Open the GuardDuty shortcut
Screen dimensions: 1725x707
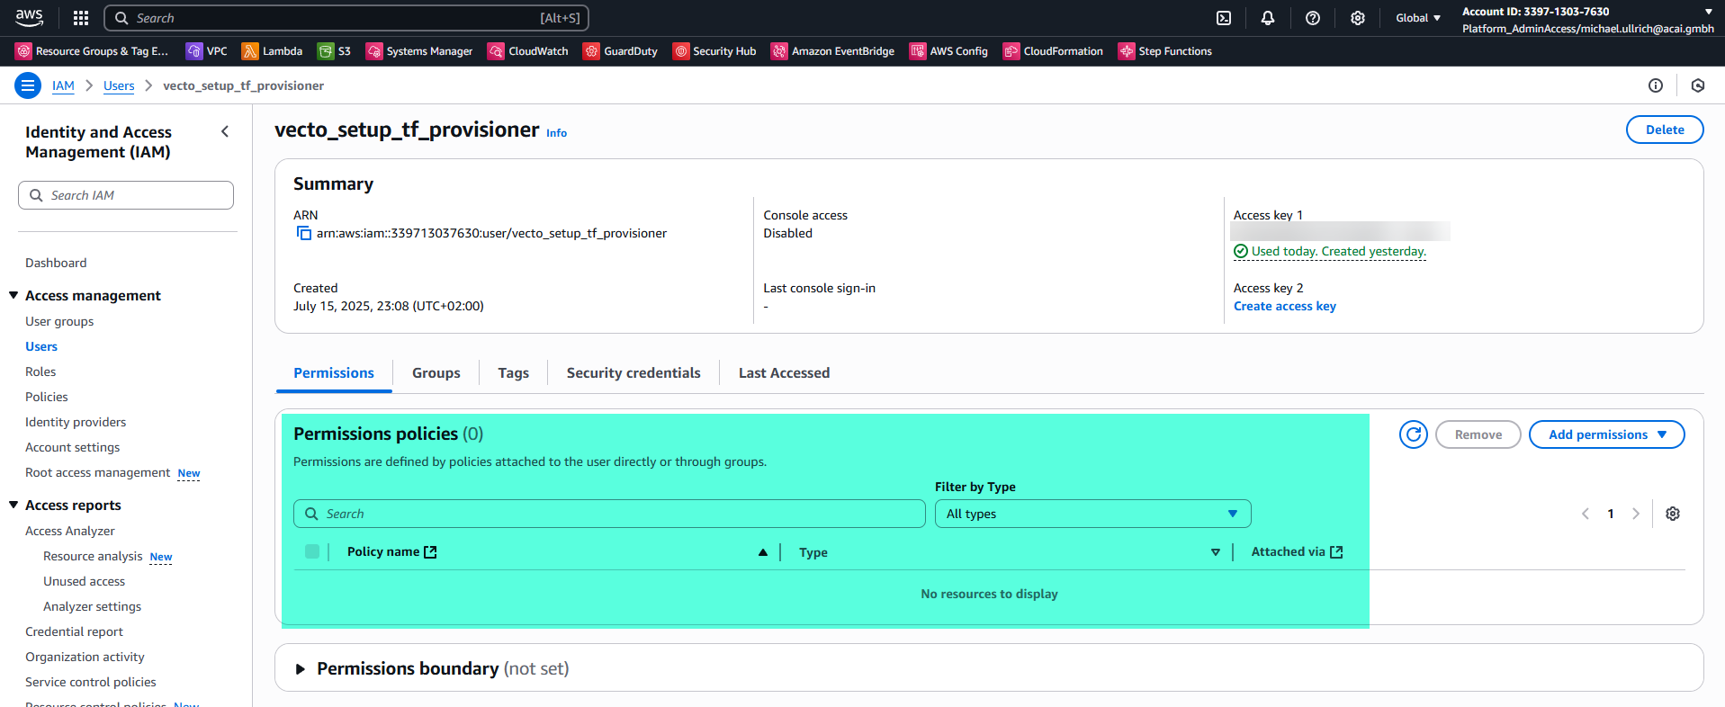coord(620,51)
